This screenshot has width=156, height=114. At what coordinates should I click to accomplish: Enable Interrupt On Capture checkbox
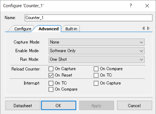(x=96, y=83)
